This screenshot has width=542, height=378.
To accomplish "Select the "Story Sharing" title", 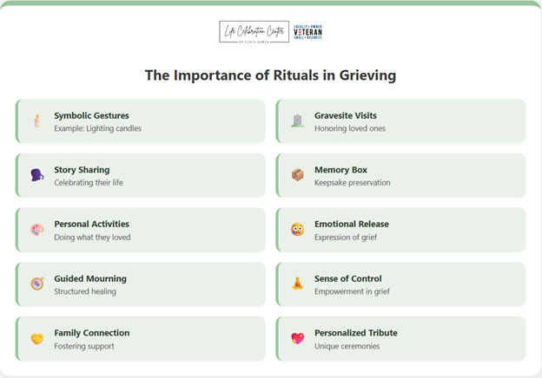I will 82,170.
